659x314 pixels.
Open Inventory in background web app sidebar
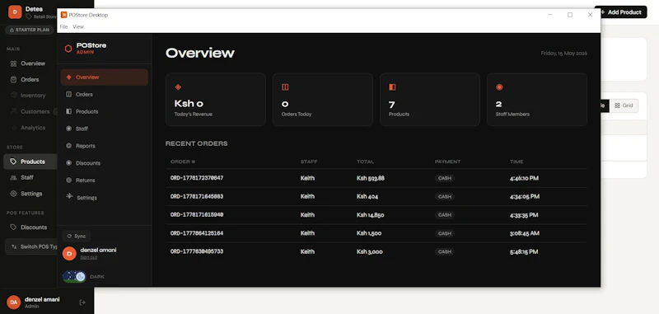click(x=30, y=96)
